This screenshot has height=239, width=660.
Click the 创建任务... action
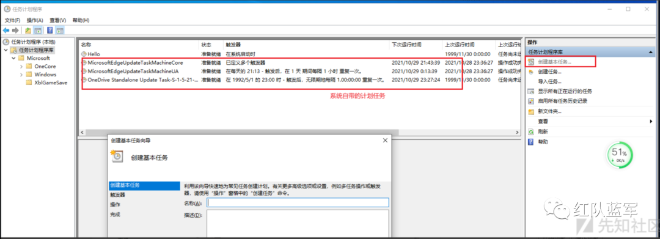point(550,72)
